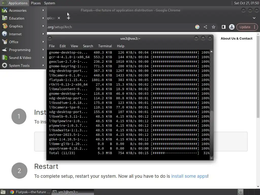Open terminal Edit menu
Screen dimensions: 260x195
tap(62, 46)
